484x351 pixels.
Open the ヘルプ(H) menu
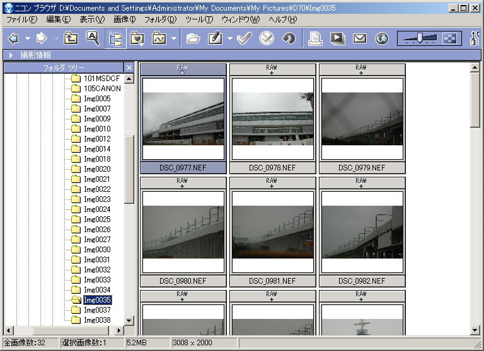(x=282, y=19)
